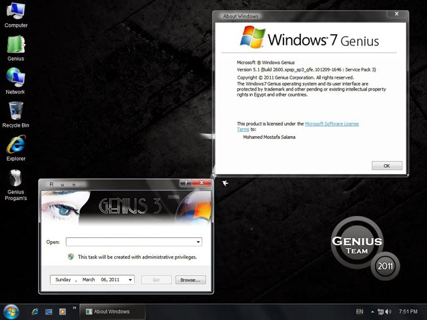The image size is (427, 320).
Task: Open the Computer desktop icon
Action: (x=16, y=15)
